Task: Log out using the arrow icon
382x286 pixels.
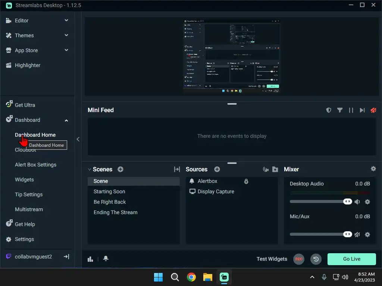Action: (x=66, y=257)
